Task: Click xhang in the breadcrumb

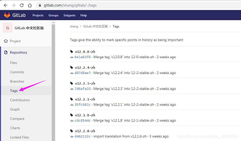Action: click(x=74, y=26)
